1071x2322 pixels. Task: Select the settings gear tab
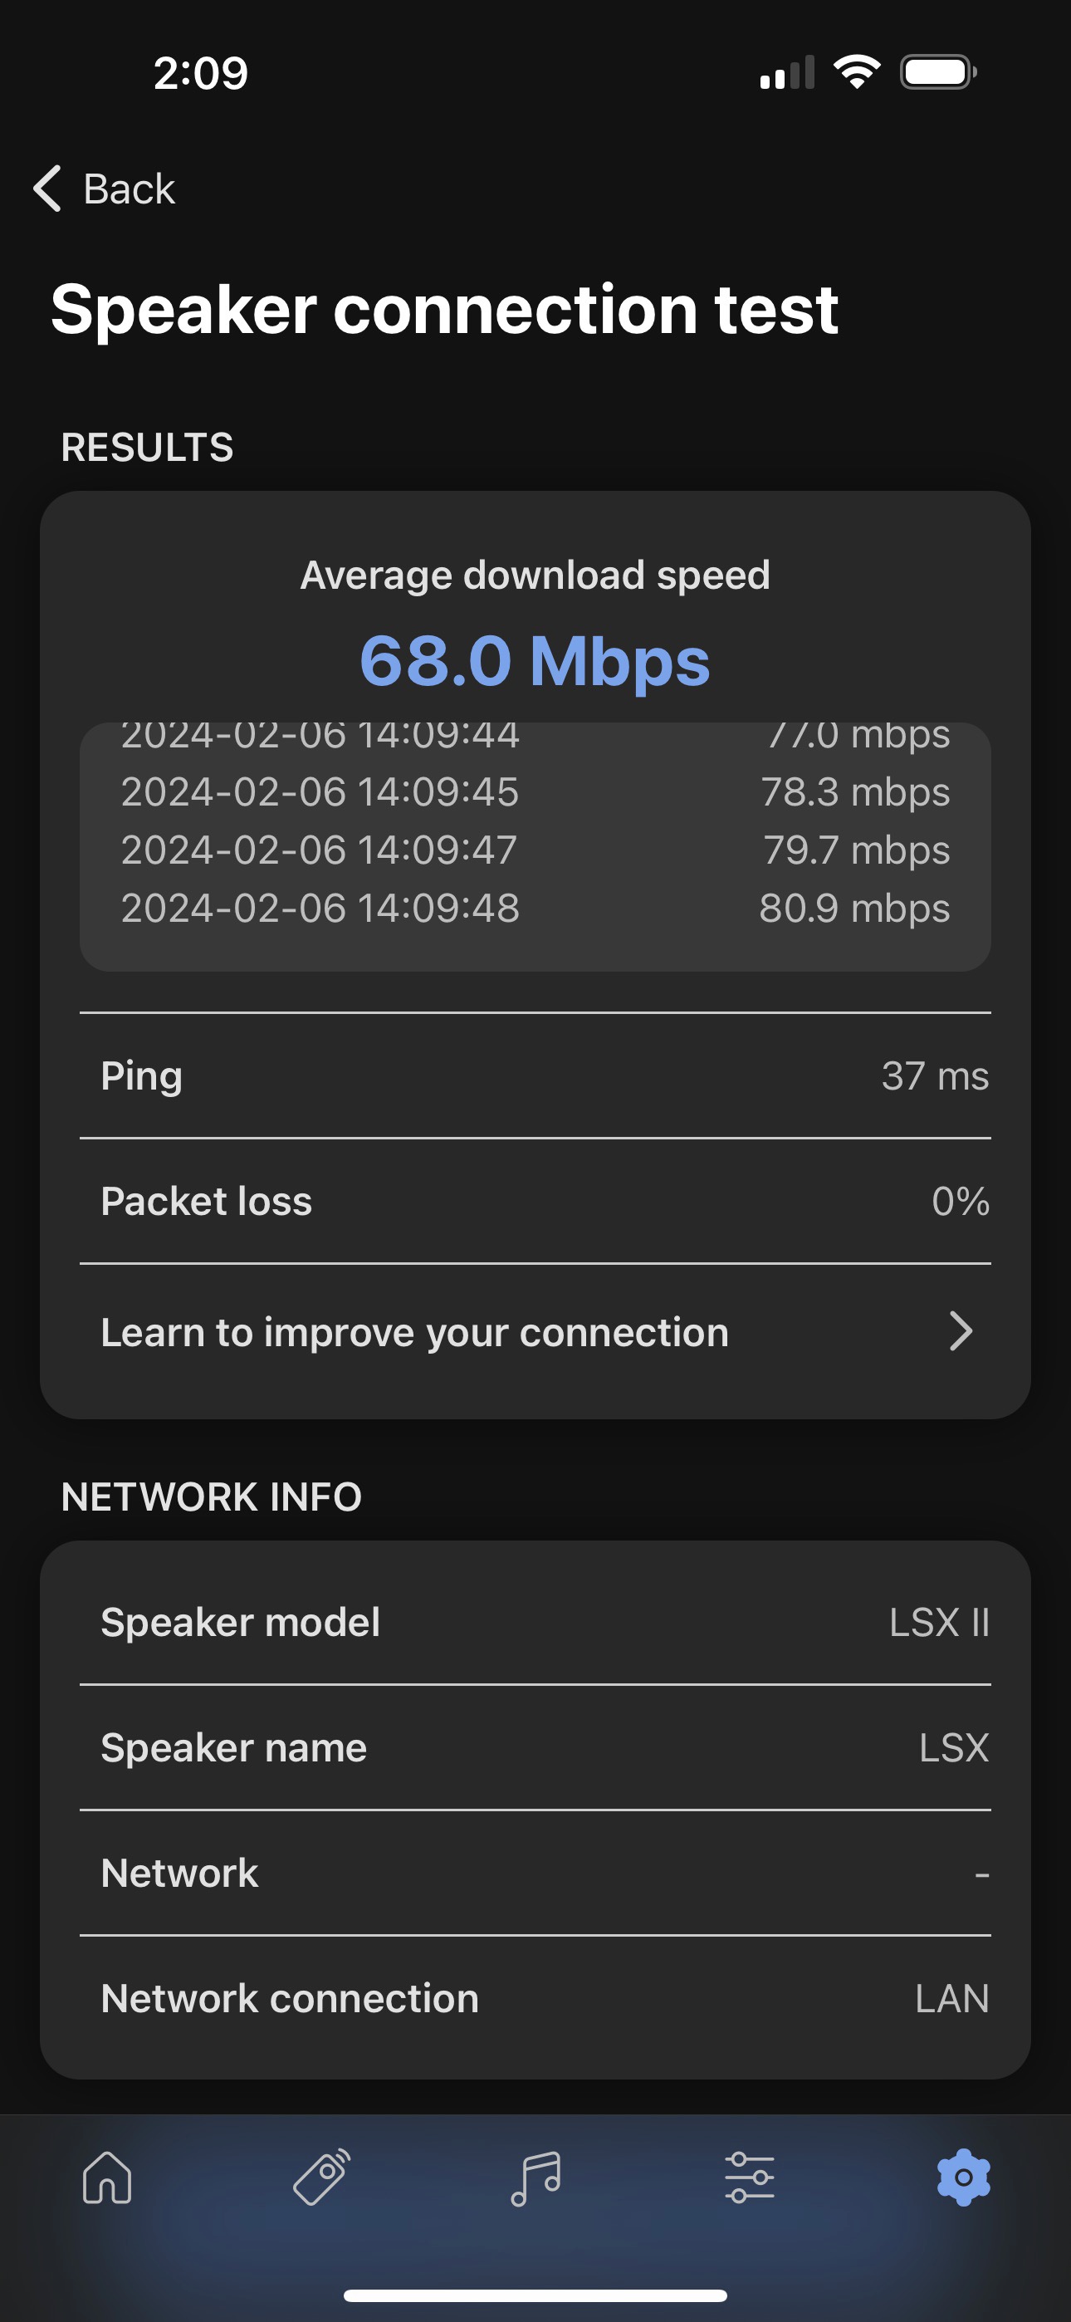click(x=963, y=2177)
